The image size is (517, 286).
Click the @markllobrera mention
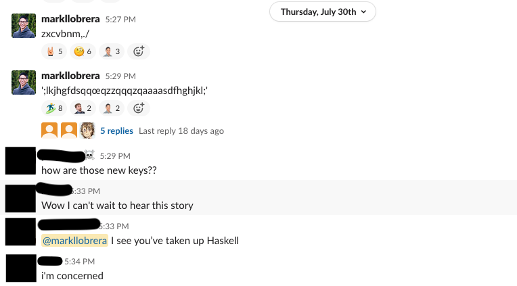pyautogui.click(x=74, y=241)
